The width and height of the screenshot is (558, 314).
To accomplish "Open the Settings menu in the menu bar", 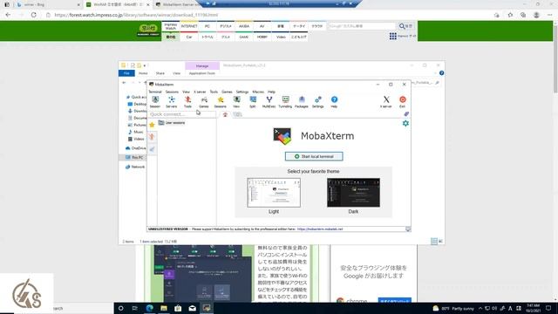I will 242,92.
